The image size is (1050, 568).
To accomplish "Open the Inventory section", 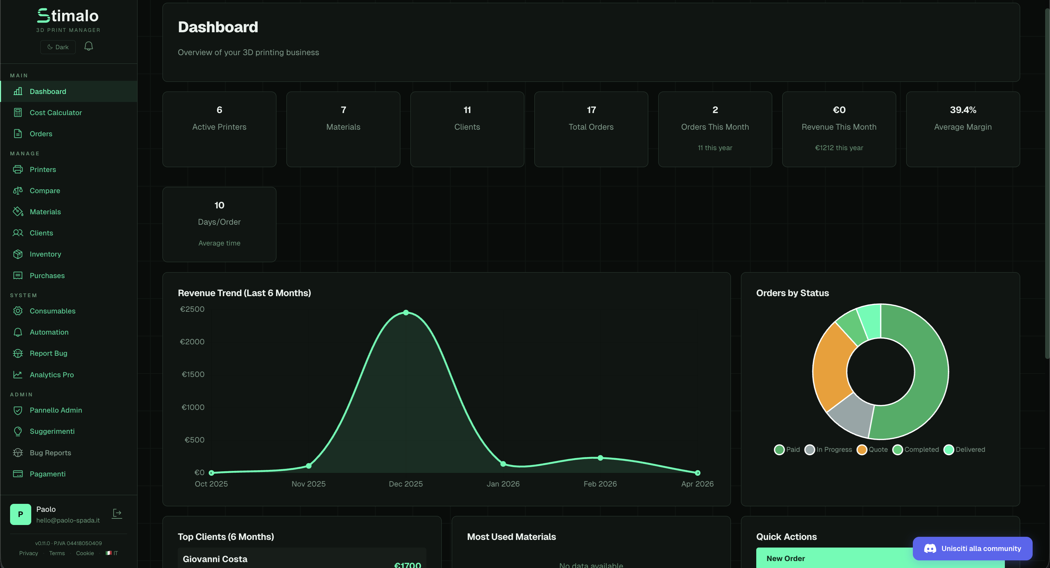I will click(x=45, y=254).
